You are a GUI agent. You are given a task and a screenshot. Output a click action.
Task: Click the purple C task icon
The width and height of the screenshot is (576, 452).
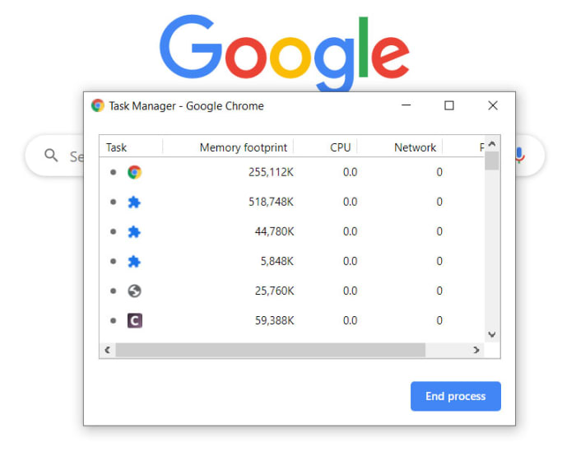(x=134, y=320)
